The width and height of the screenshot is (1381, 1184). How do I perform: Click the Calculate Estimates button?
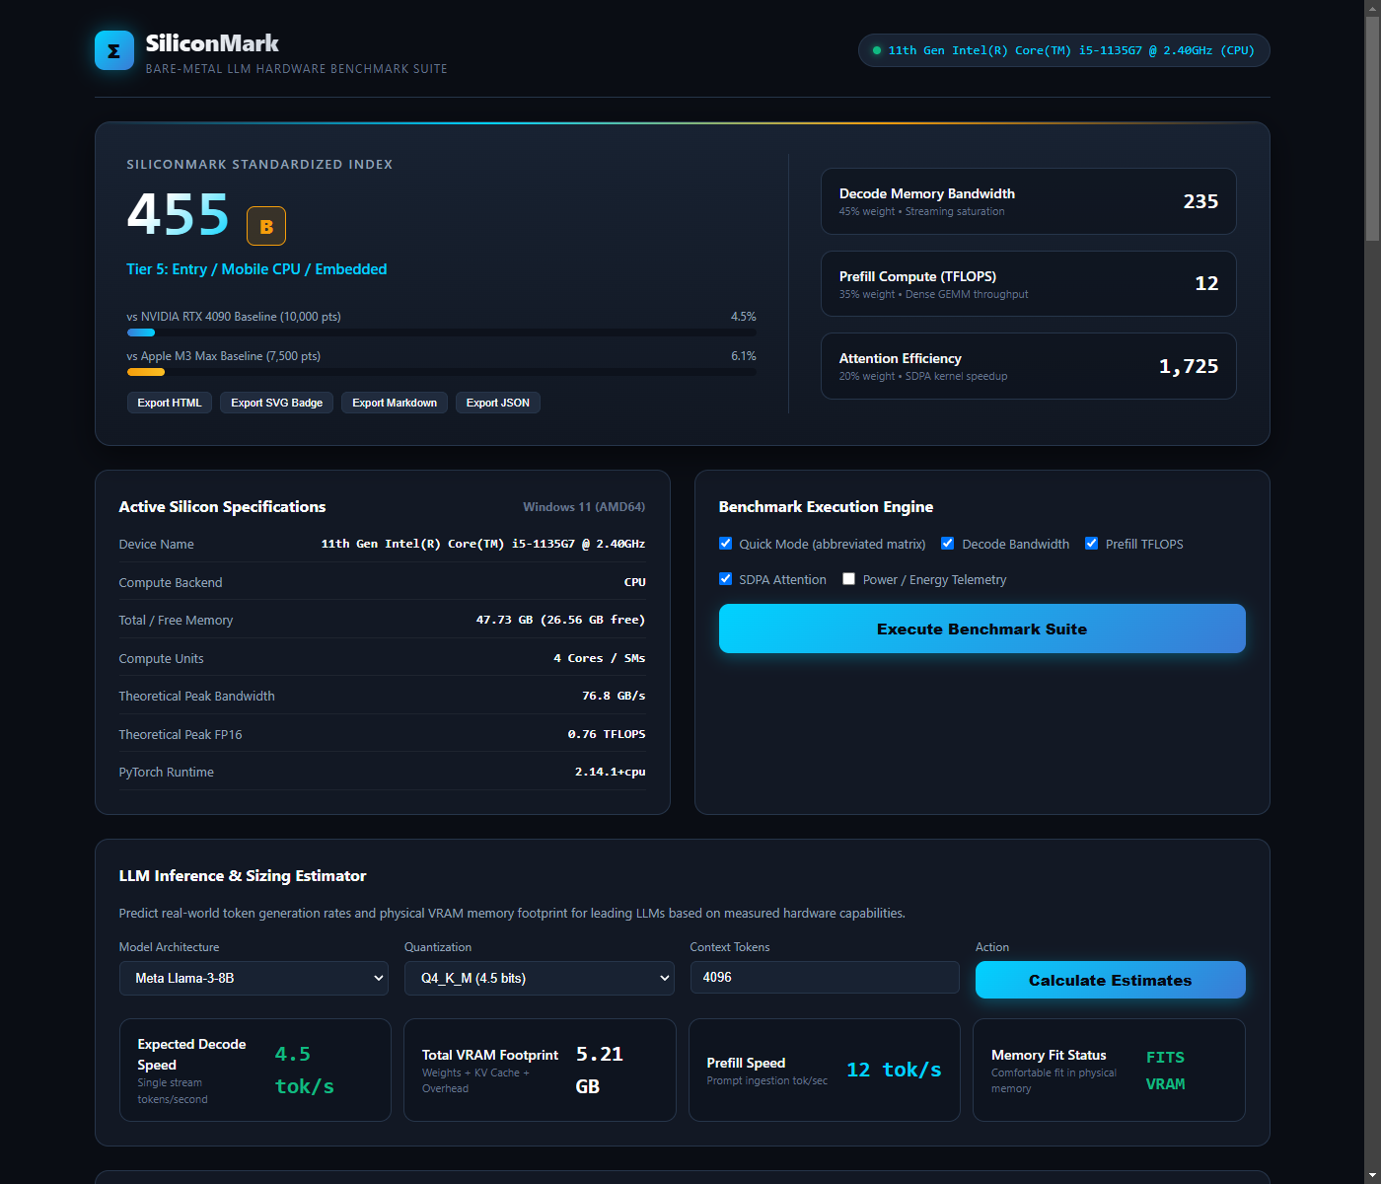tap(1111, 980)
